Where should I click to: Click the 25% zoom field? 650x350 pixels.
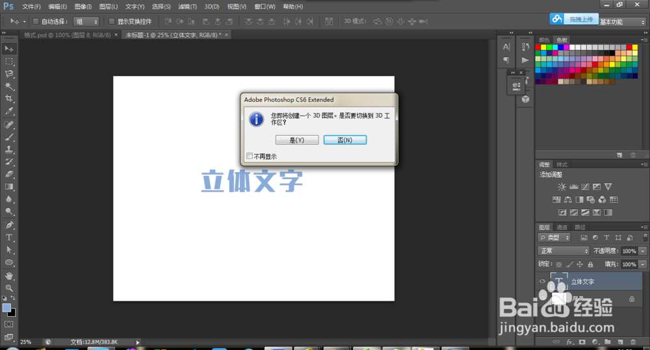click(x=26, y=342)
